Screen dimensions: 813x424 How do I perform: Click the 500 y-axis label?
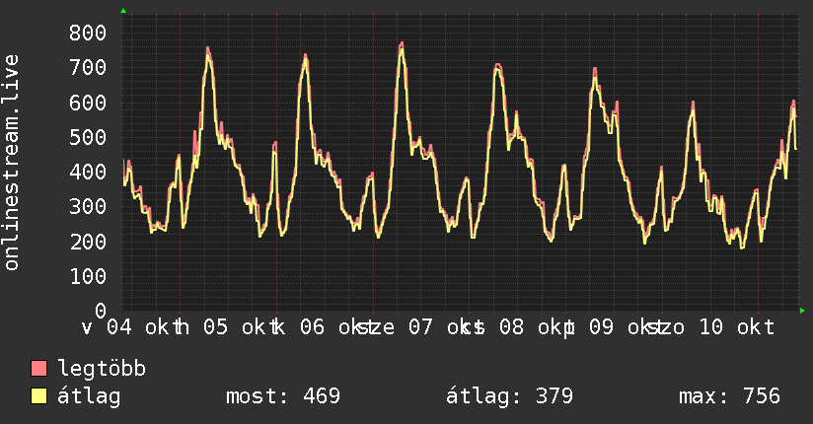(x=88, y=137)
